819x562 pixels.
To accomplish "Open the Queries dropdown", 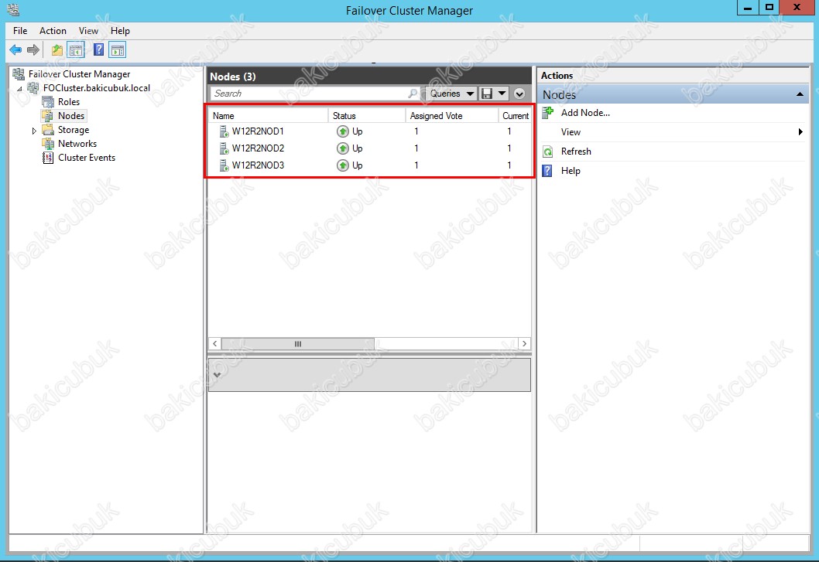I will pos(451,94).
